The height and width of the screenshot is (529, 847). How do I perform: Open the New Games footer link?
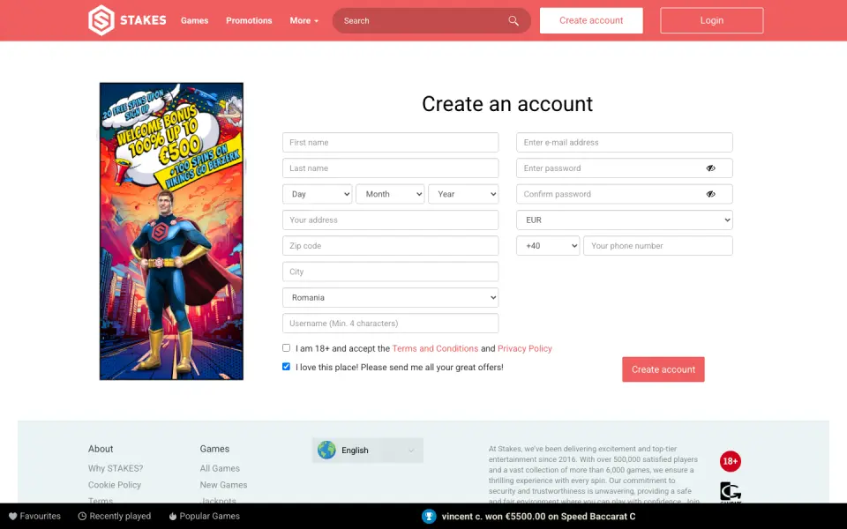(x=223, y=485)
